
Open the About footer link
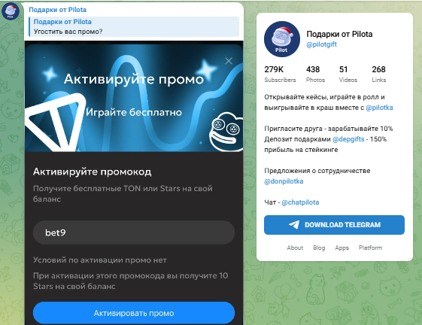295,248
